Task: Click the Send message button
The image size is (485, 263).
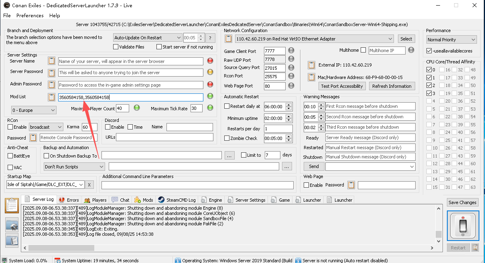Action: pyautogui.click(x=314, y=166)
